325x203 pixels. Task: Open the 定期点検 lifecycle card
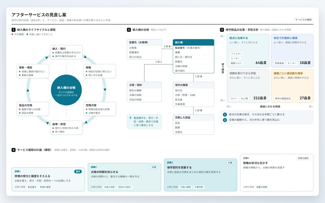(x=100, y=109)
